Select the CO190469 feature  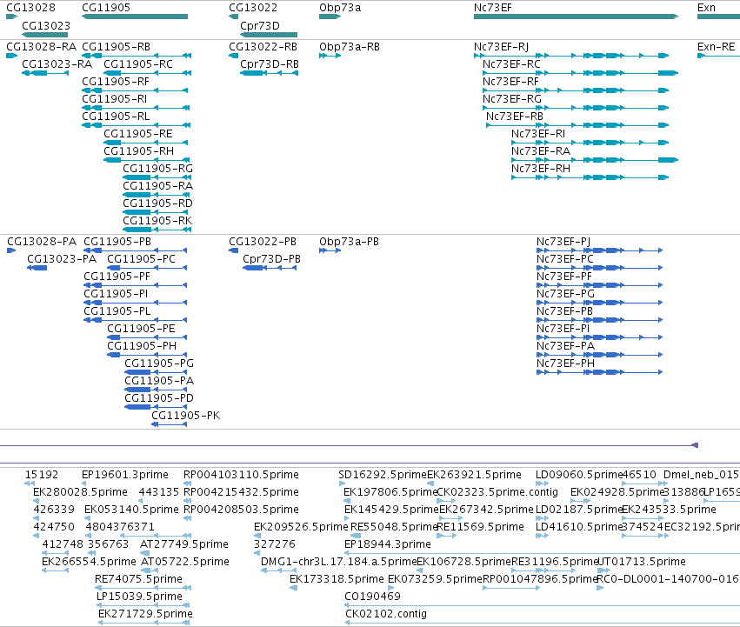(x=543, y=605)
